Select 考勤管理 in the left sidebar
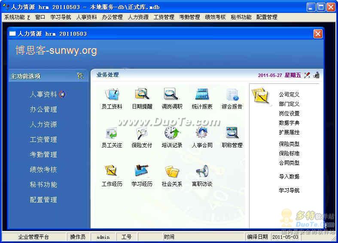This screenshot has width=338, height=243. (43, 154)
